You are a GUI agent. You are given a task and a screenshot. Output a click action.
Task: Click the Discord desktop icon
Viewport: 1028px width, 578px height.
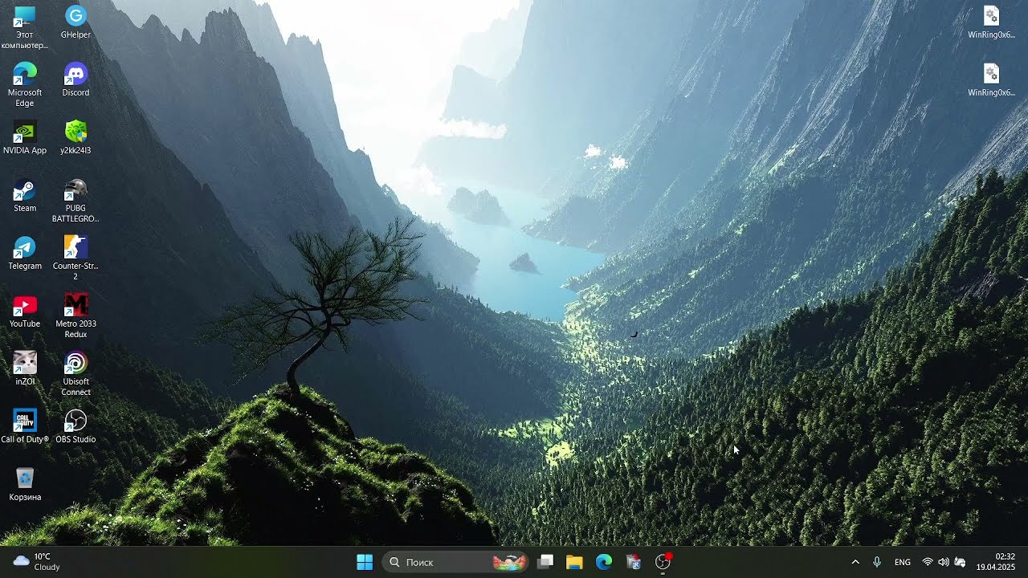[75, 79]
